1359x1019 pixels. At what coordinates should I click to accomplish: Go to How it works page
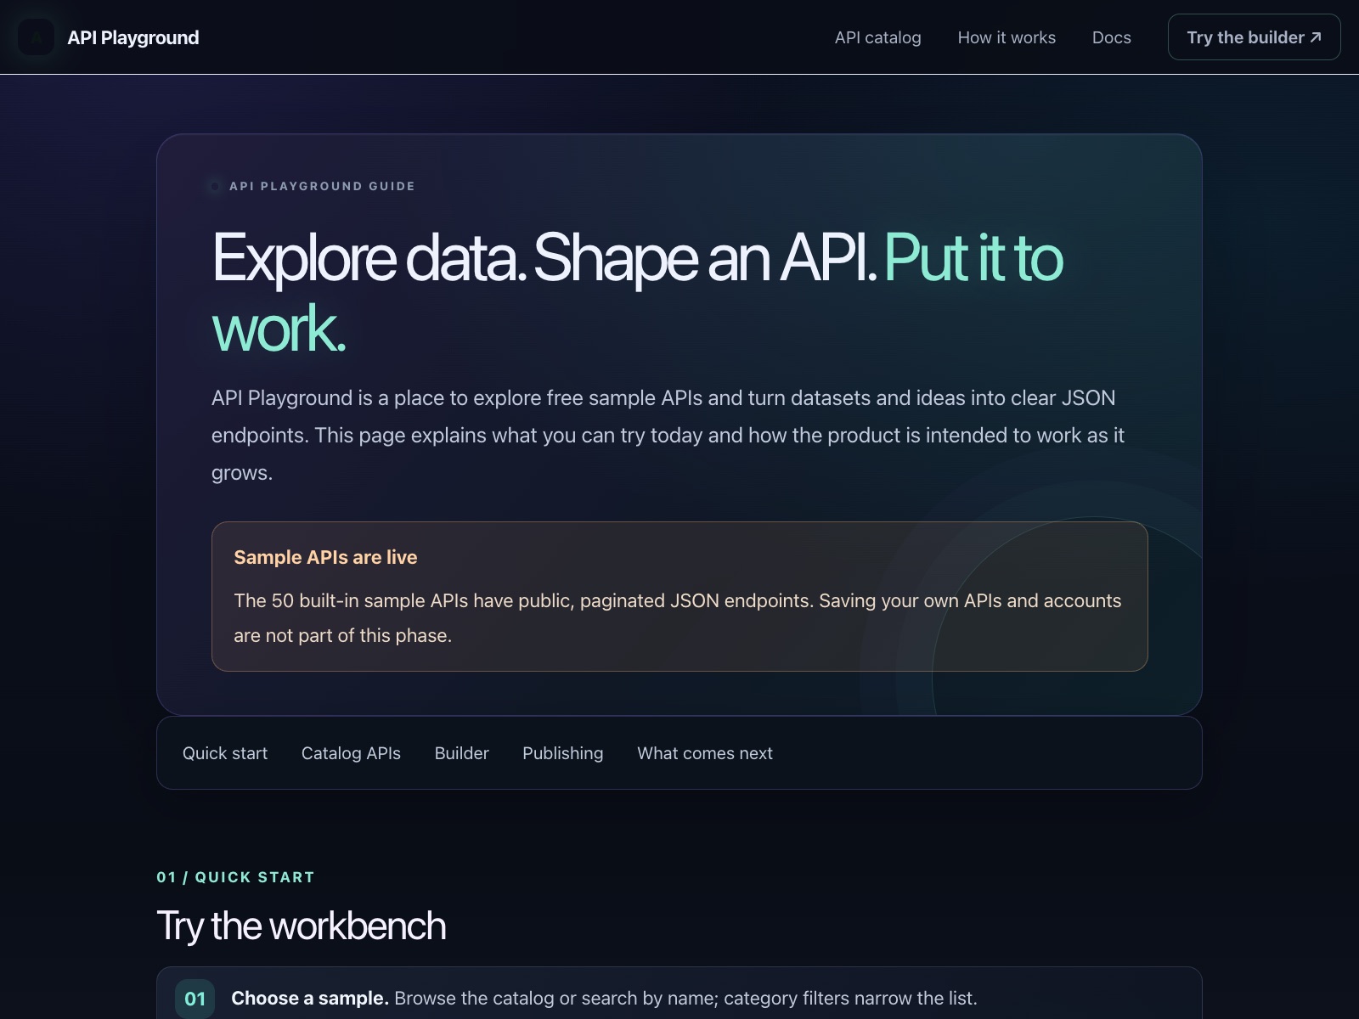[1007, 37]
